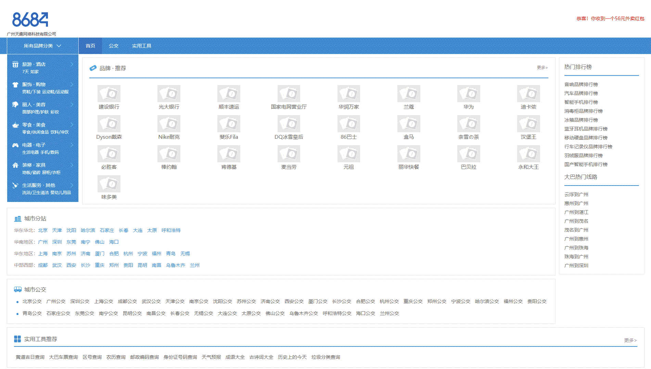651x369 pixels.
Task: Click the 8684 site logo
Action: tap(30, 19)
